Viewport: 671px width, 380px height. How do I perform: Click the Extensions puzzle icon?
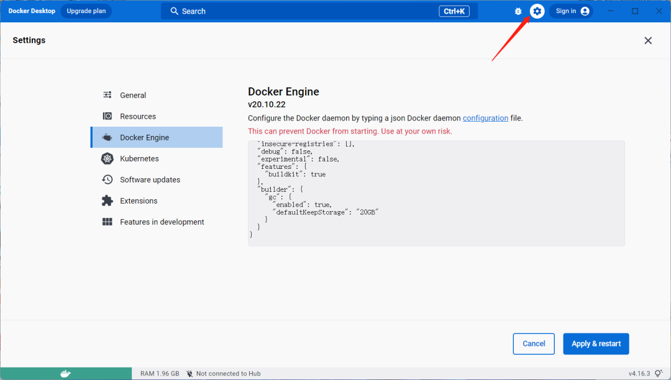(107, 201)
